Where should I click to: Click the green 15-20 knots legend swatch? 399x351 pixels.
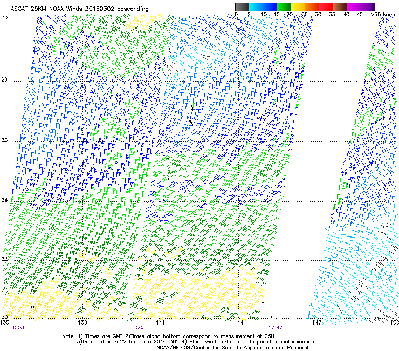284,6
